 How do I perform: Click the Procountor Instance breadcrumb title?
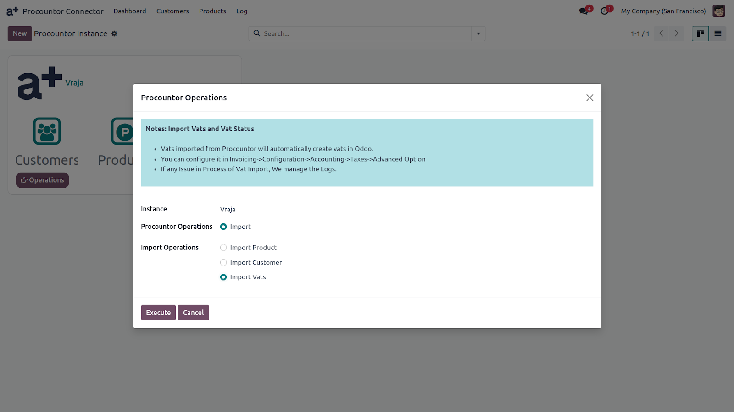71,33
